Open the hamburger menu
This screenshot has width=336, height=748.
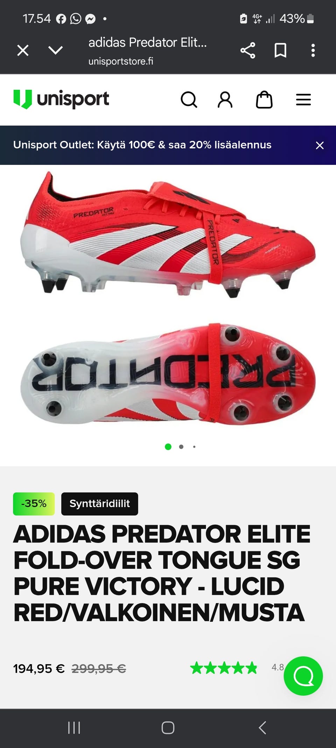[x=303, y=100]
